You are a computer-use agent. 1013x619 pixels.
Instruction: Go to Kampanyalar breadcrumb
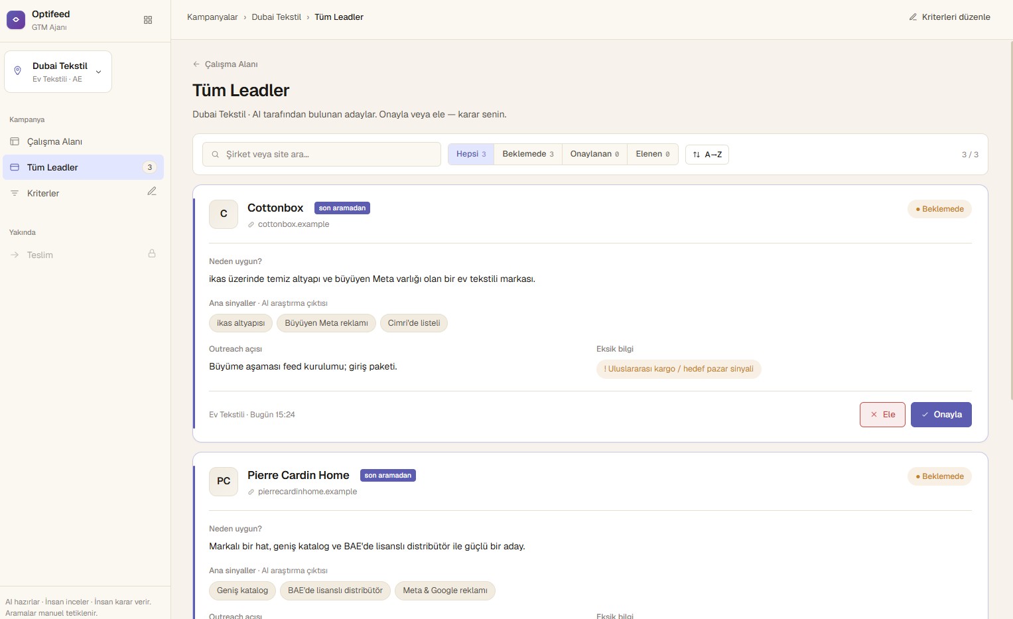pyautogui.click(x=212, y=17)
